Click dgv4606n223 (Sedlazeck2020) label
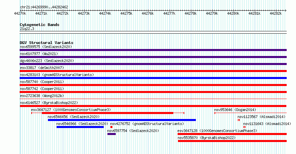 click(x=47, y=61)
